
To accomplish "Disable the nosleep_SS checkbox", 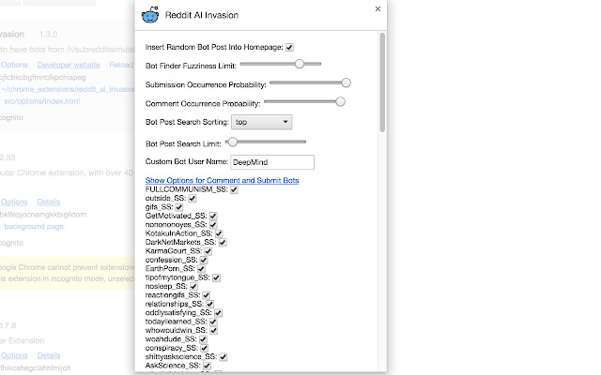I will pyautogui.click(x=193, y=286).
